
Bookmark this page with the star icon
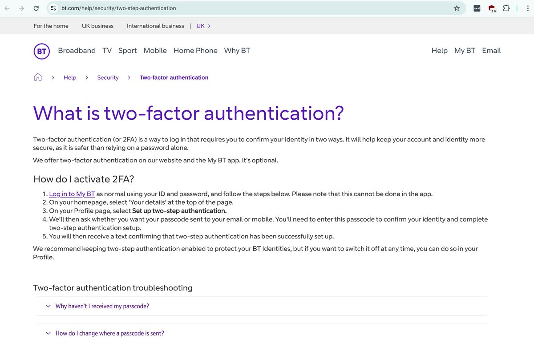click(x=457, y=8)
